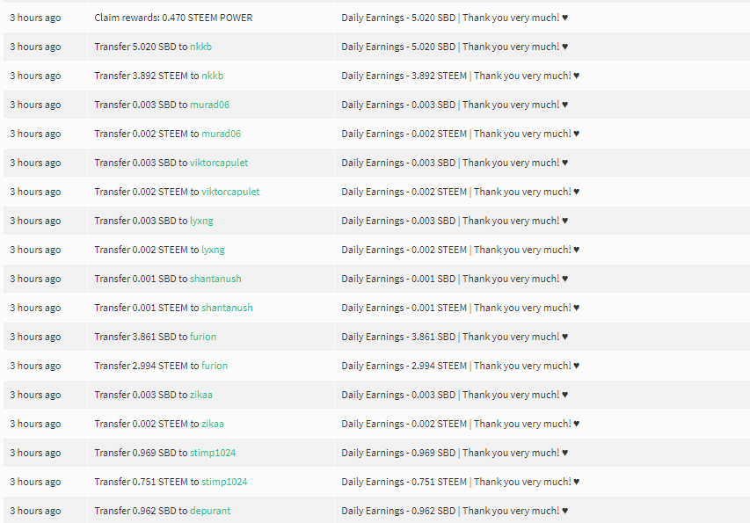Screen dimensions: 750x523
Task: Open depurant link in 0.962 SBD row
Action: pyautogui.click(x=210, y=511)
